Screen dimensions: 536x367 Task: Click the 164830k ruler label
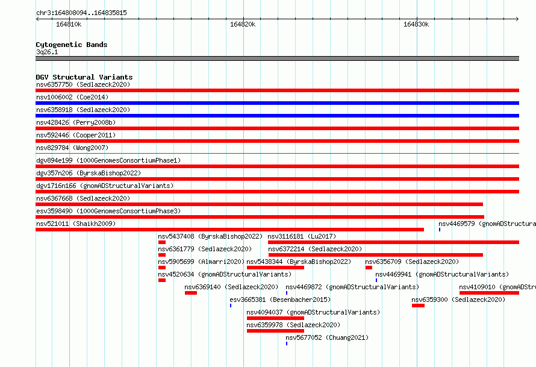tap(416, 24)
